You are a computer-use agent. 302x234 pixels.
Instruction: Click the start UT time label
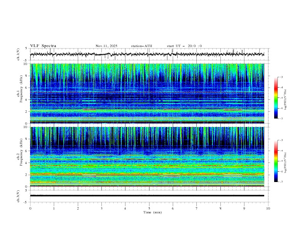click(x=184, y=46)
